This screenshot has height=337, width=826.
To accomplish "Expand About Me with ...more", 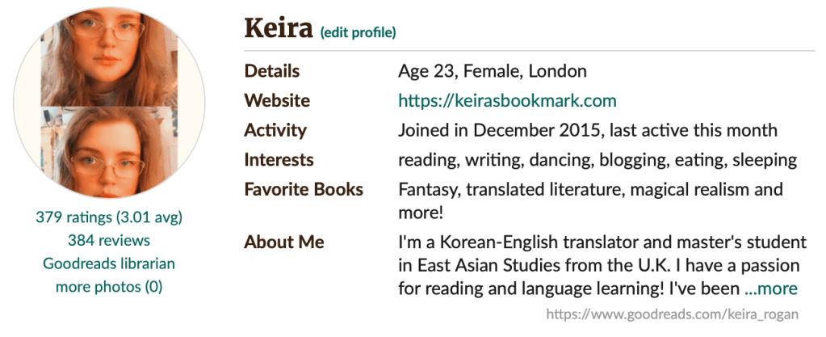I will coord(770,289).
